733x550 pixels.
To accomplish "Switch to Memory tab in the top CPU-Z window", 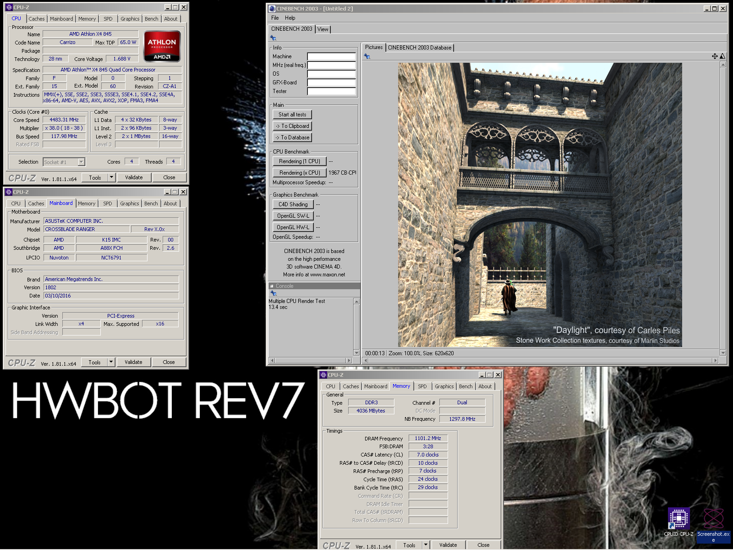I will (x=87, y=19).
